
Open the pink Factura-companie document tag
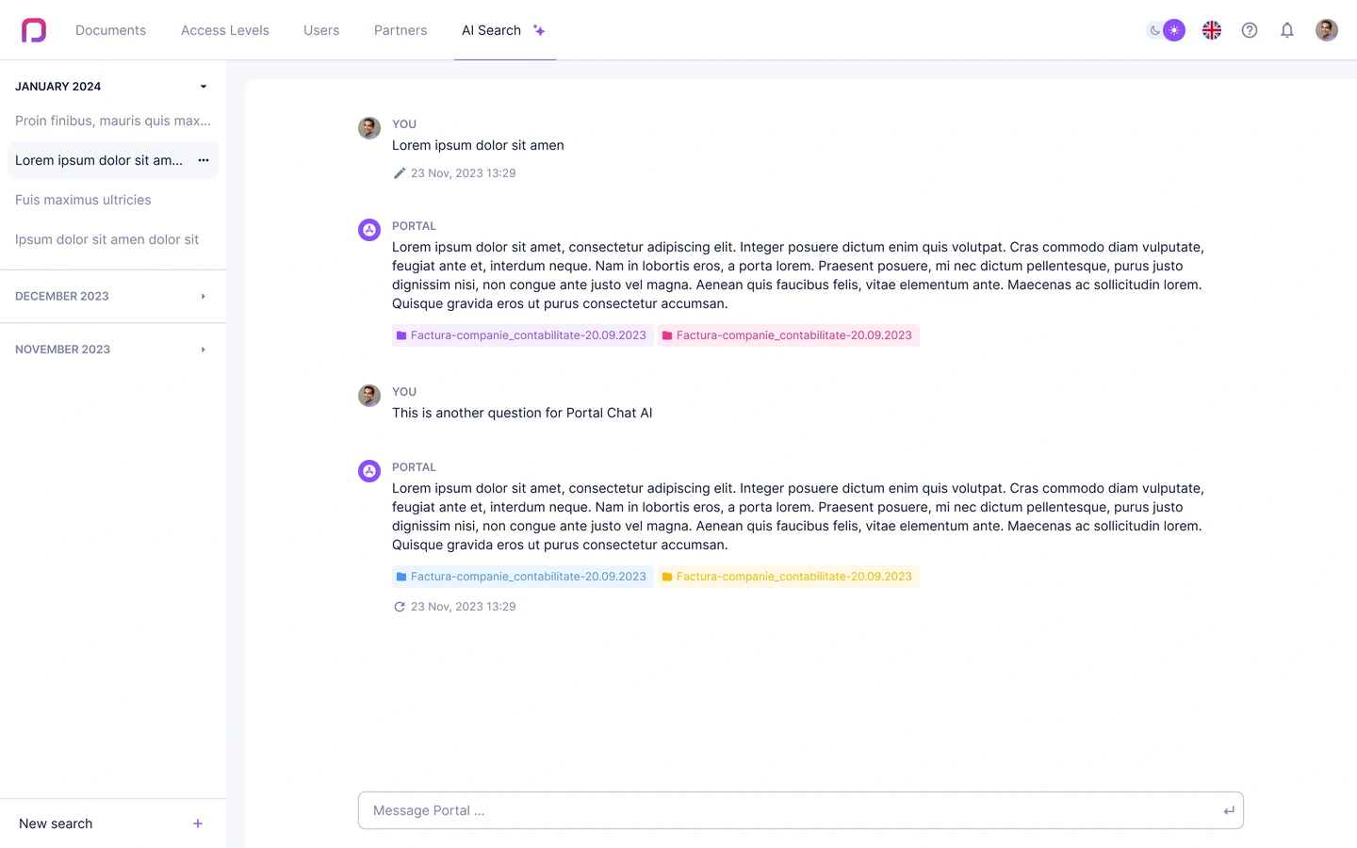tap(789, 335)
